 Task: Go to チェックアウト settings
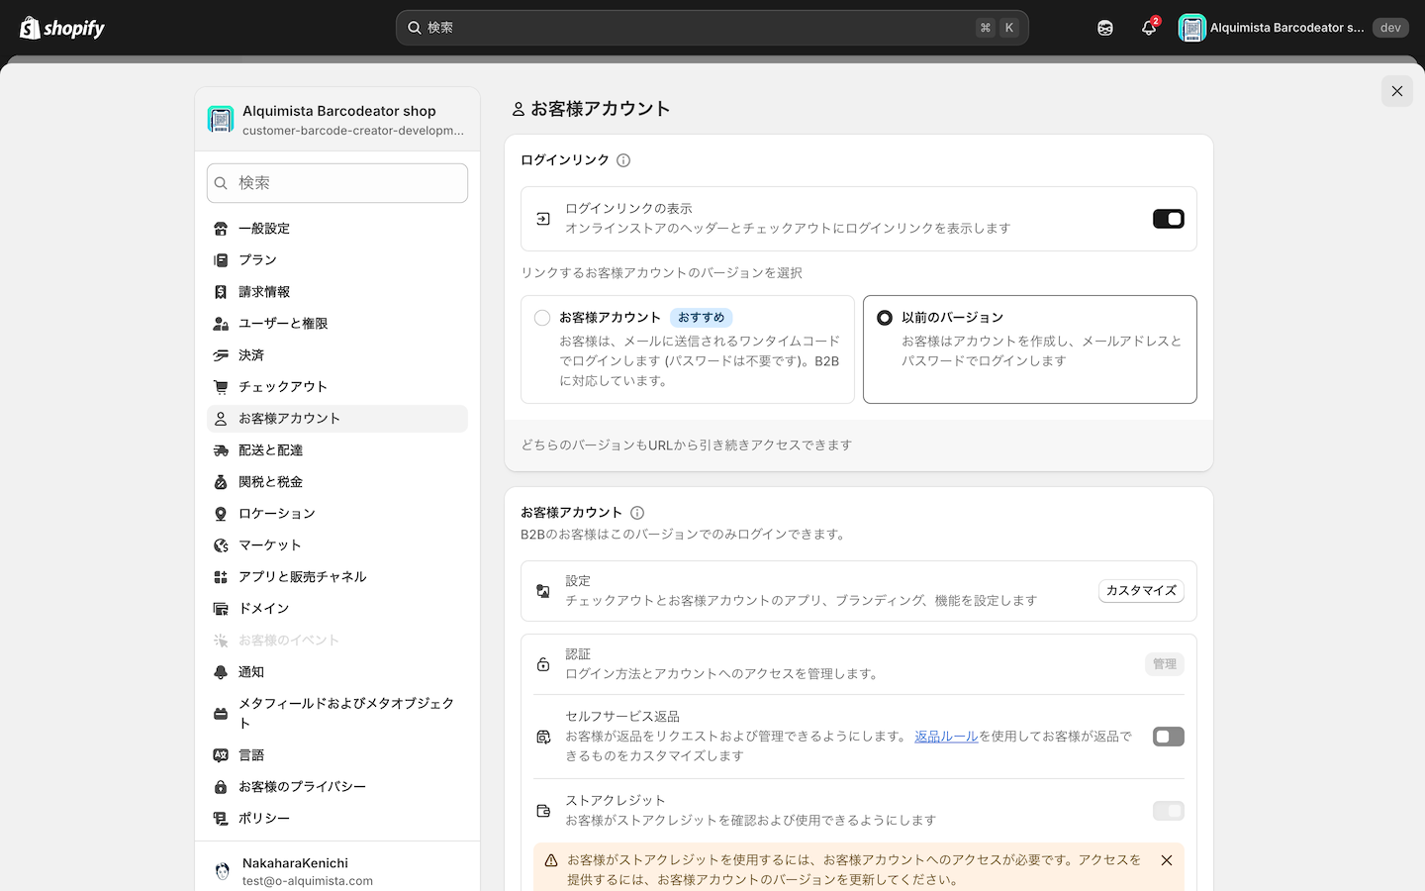pyautogui.click(x=282, y=387)
